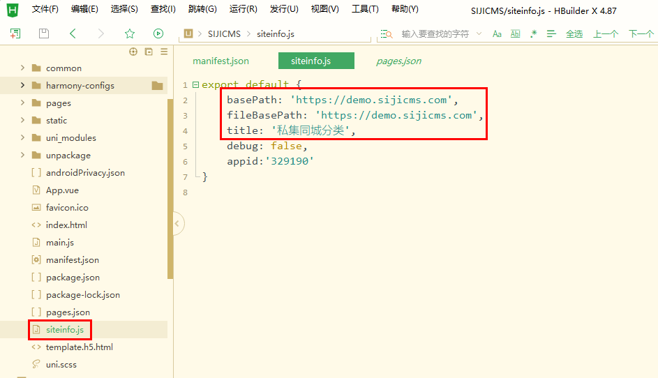Switch to the manifest.json tab

[220, 61]
